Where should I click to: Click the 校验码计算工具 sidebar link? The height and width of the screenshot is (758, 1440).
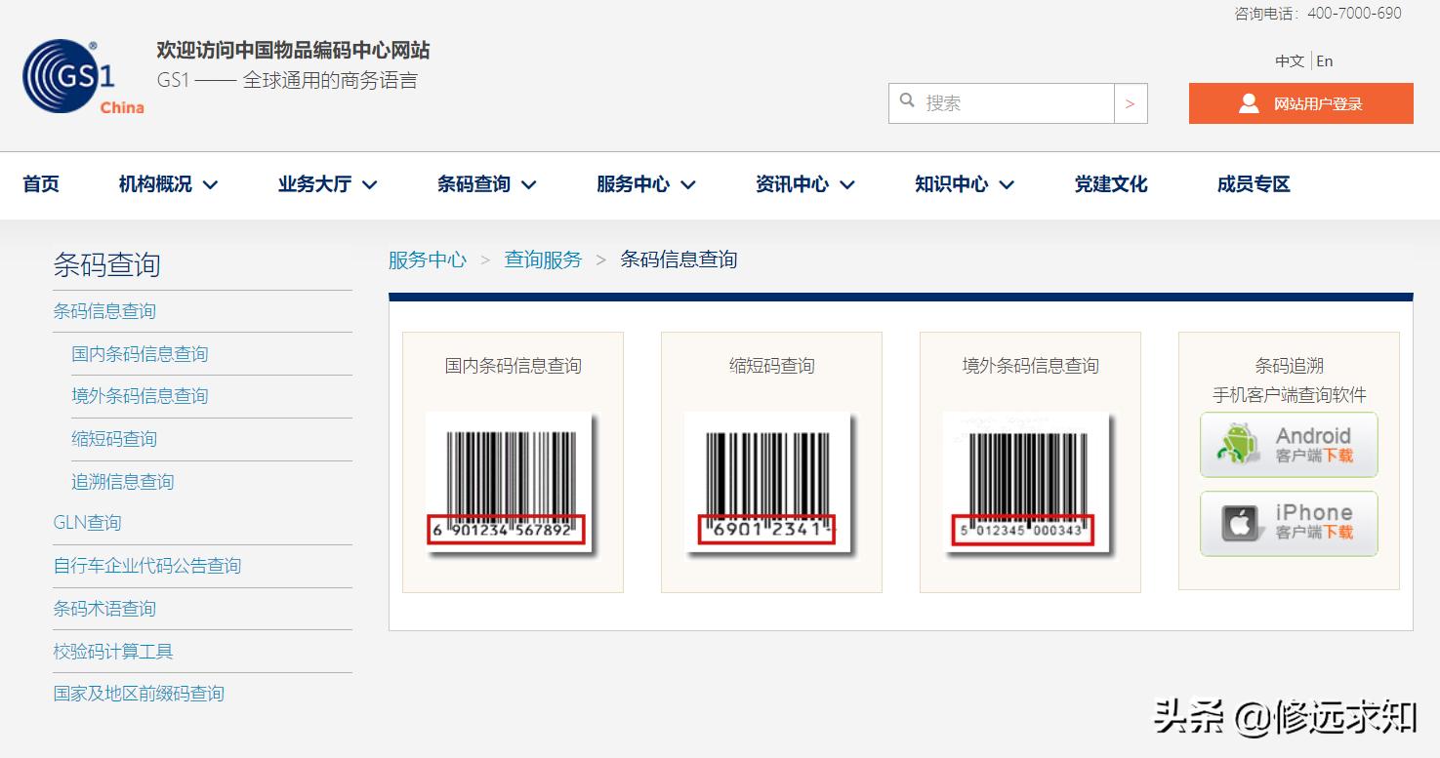coord(113,651)
